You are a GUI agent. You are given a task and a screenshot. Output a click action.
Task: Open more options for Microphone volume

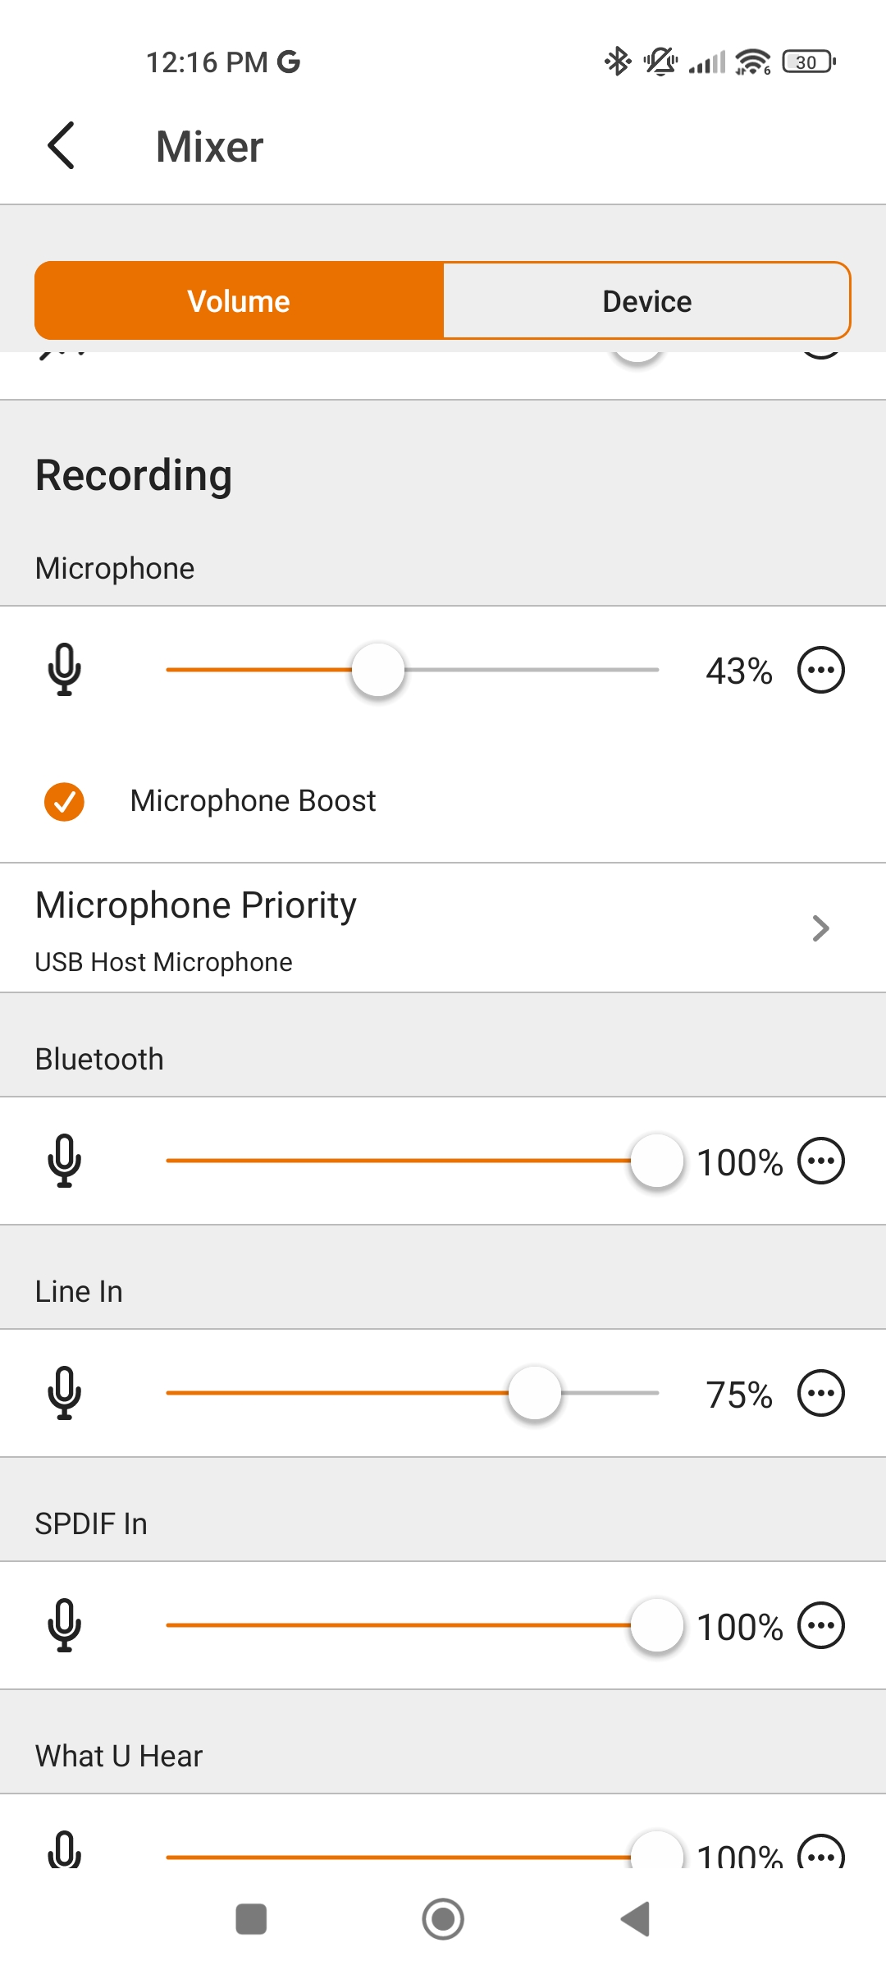[x=820, y=670]
